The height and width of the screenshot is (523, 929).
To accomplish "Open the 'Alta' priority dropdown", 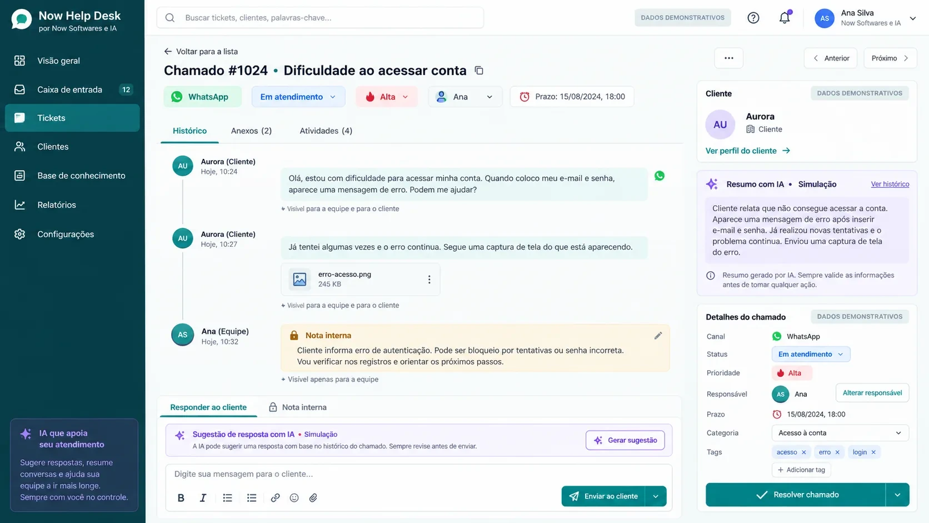I will [387, 97].
